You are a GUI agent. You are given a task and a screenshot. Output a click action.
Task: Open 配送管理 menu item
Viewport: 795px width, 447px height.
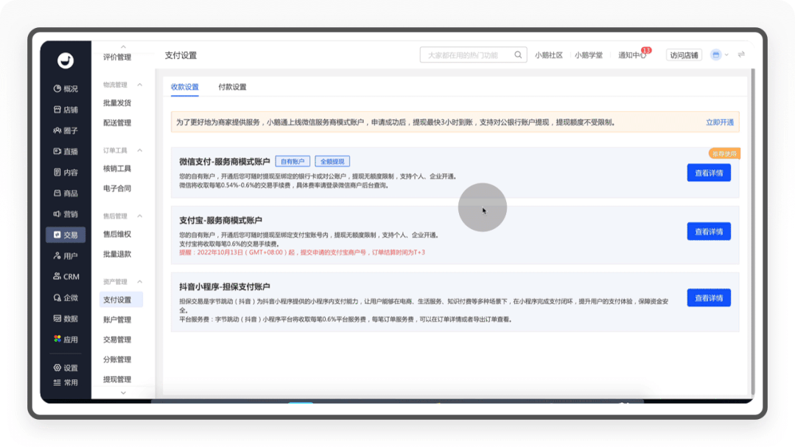(x=117, y=123)
